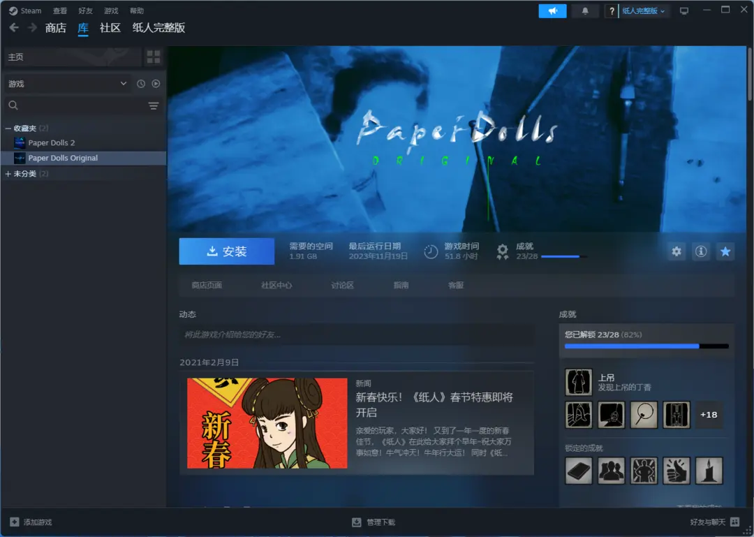The width and height of the screenshot is (754, 537).
Task: Open the 纸人完整版 profile tab
Action: tap(158, 28)
